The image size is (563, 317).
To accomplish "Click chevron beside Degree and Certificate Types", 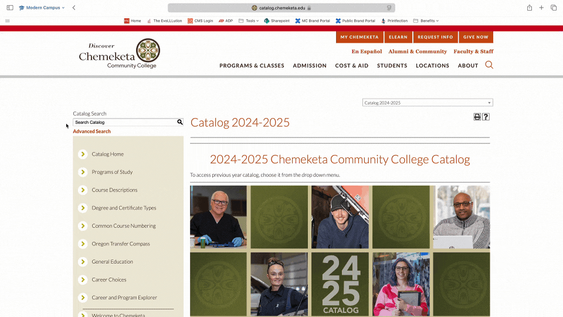I will [x=83, y=208].
